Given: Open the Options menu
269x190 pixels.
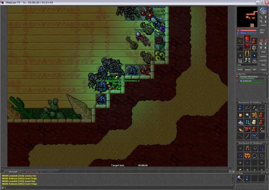Looking at the screenshot, I should tap(263, 61).
